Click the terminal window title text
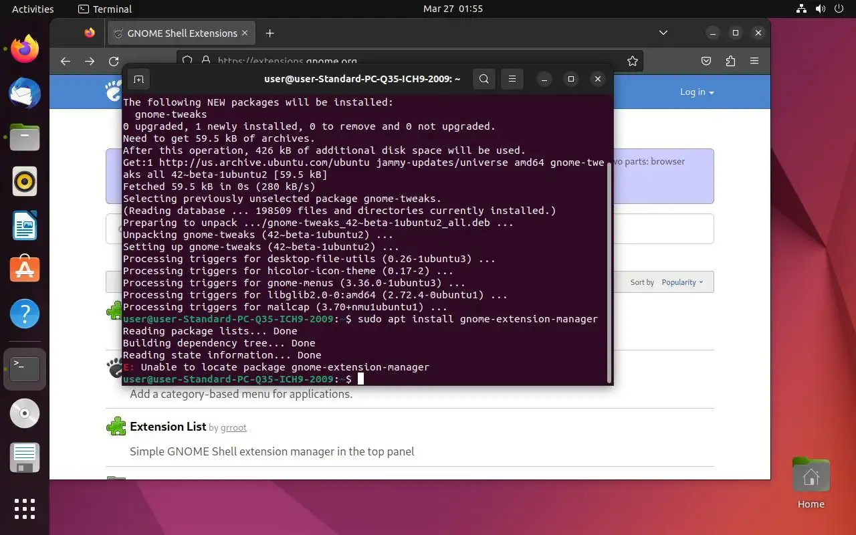 362,79
